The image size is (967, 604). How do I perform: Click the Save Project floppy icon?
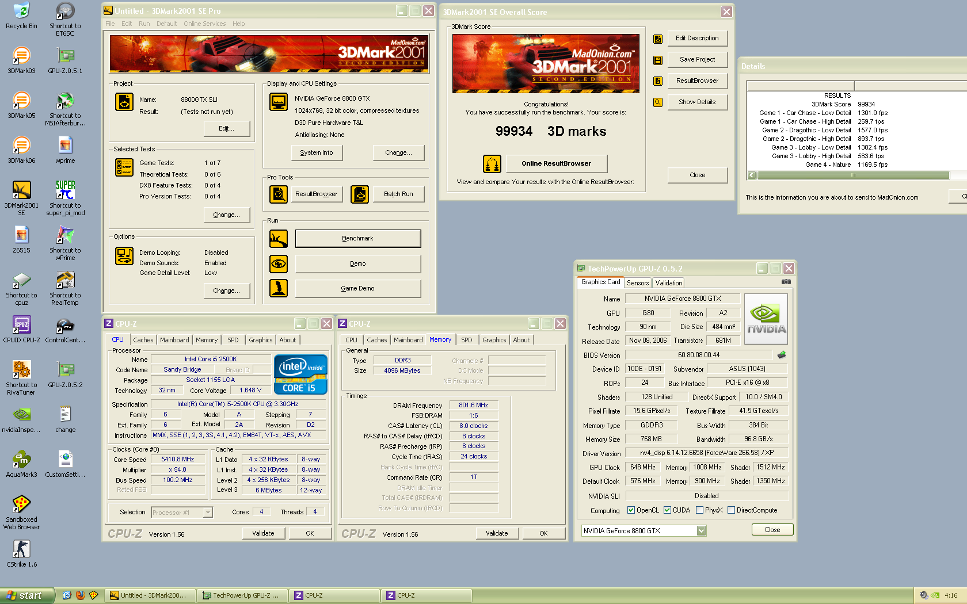click(x=658, y=60)
